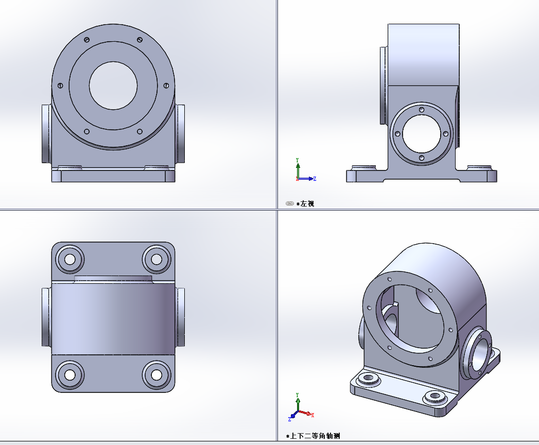Screen dimensions: 539x445
Task: Click the *上下二等角轴测 view orientation label
Action: point(313,436)
